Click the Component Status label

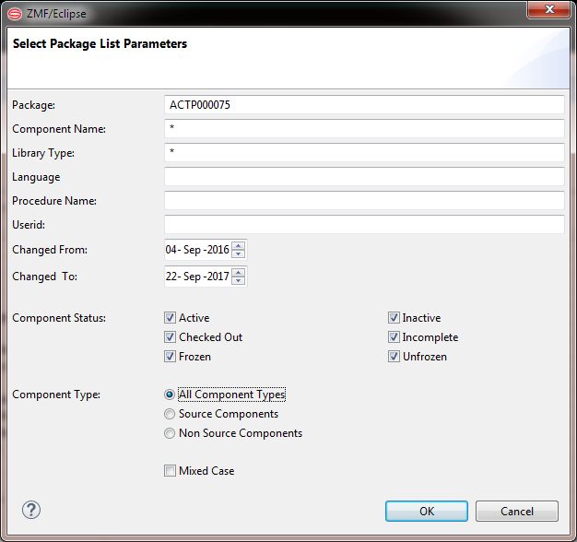tap(59, 318)
